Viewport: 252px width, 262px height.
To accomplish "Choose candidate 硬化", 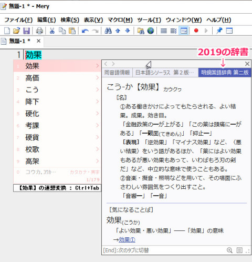I will tap(57, 114).
